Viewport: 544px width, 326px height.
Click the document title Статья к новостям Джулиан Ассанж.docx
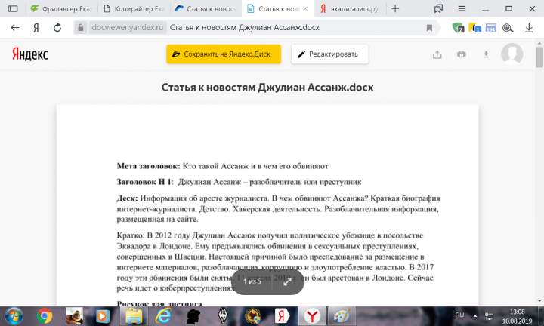(x=267, y=88)
